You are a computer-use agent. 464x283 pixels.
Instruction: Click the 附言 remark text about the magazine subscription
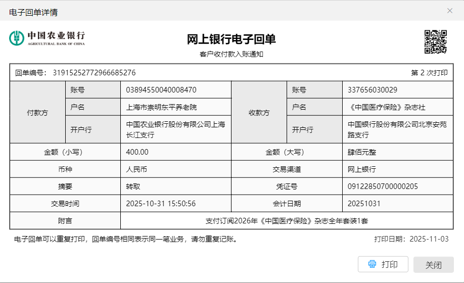point(286,221)
